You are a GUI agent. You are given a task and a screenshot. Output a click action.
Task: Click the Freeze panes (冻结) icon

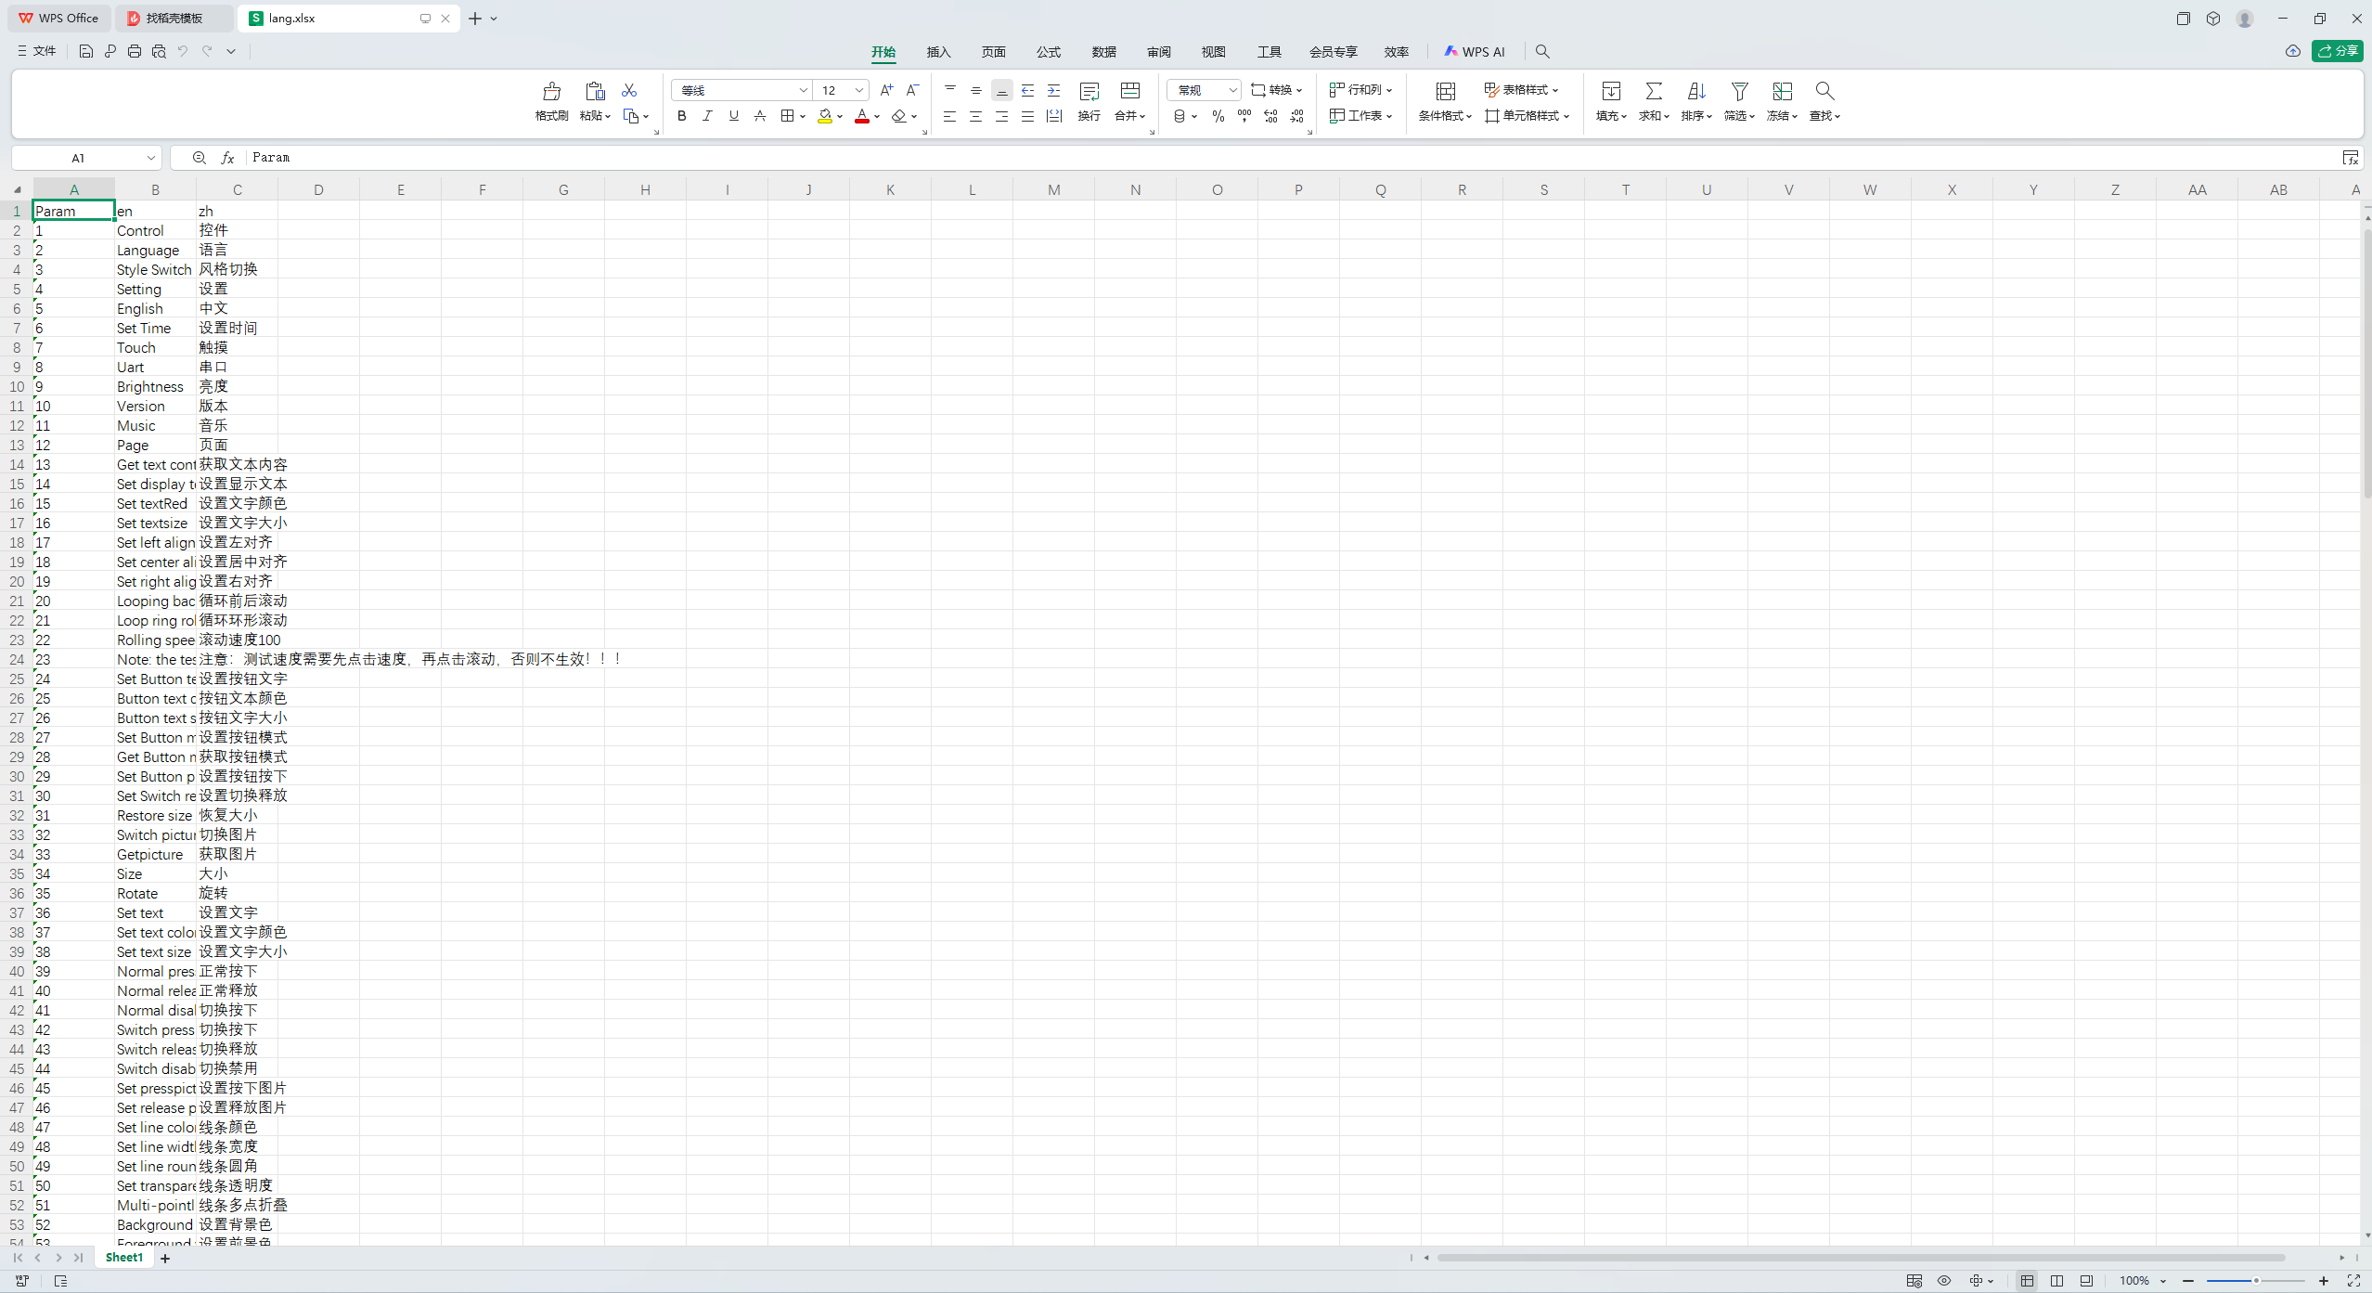pyautogui.click(x=1782, y=91)
